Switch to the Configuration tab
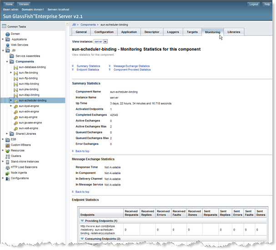The image size is (276, 250). click(104, 32)
